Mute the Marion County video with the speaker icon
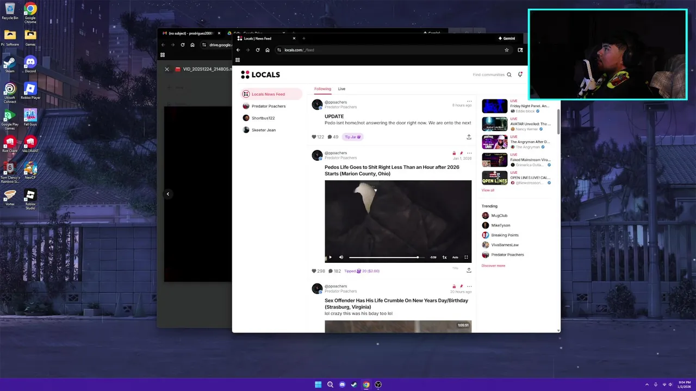This screenshot has height=391, width=696. 341,257
